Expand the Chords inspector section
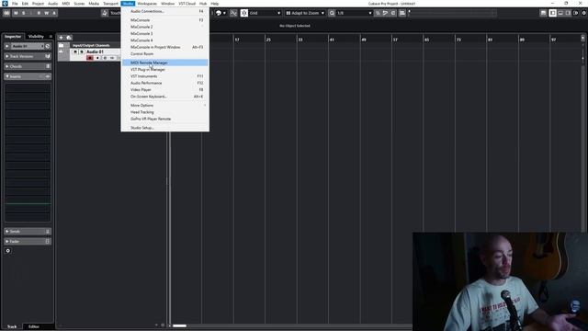This screenshot has height=331, width=588. (28, 66)
